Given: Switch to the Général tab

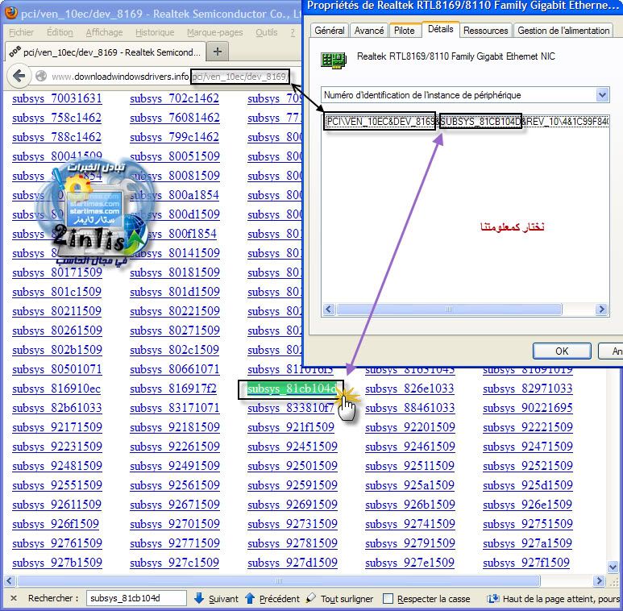Looking at the screenshot, I should tap(329, 31).
